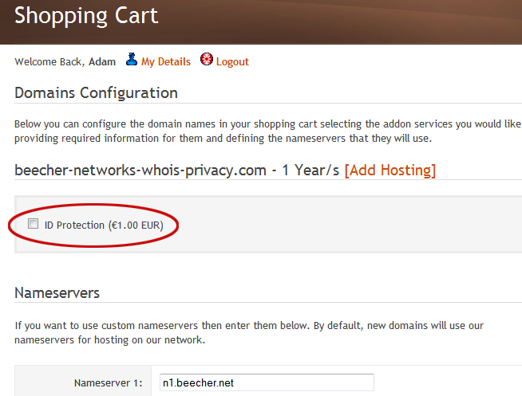Viewport: 522px width, 396px height.
Task: Click the [Add Hosting] link
Action: [390, 170]
